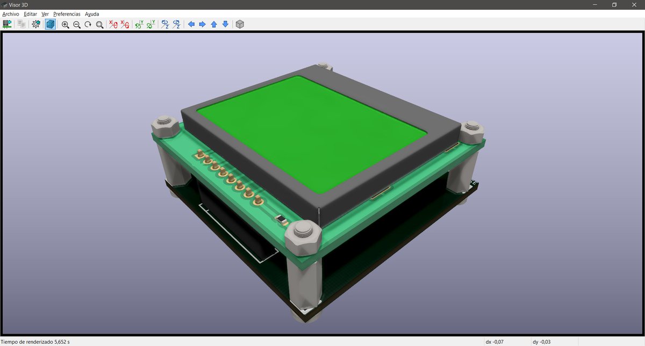The width and height of the screenshot is (645, 346).
Task: Open the Preferencias menu
Action: point(67,14)
